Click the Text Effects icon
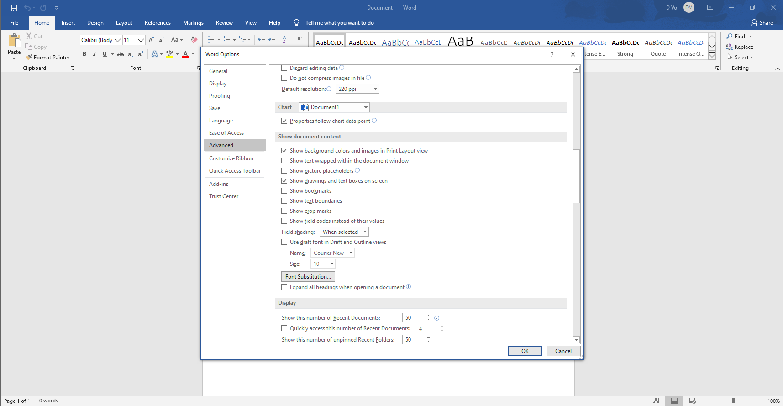Screen dimensions: 783x406 155,54
